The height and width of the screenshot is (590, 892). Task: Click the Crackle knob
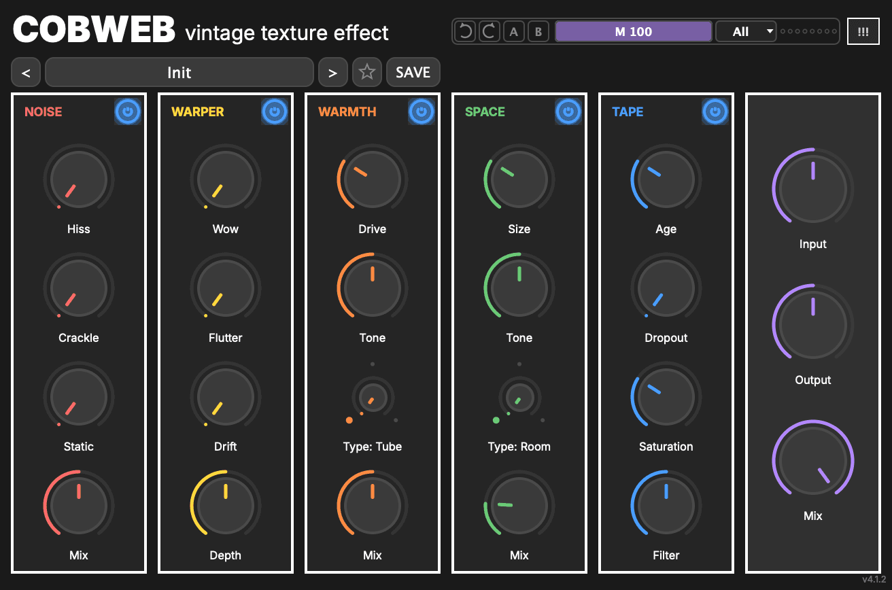79,288
